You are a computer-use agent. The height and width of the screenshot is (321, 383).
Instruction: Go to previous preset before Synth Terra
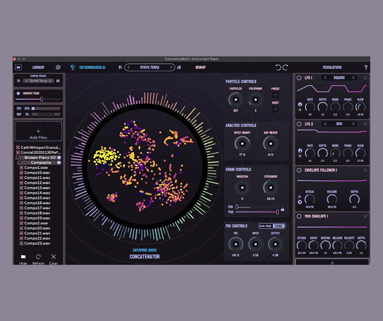(x=128, y=67)
